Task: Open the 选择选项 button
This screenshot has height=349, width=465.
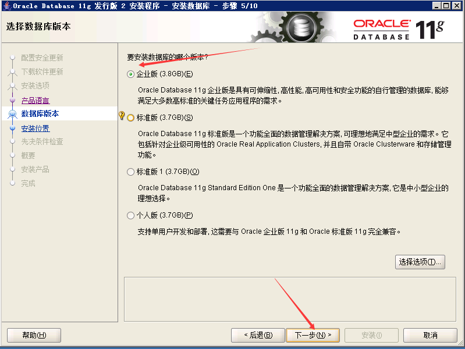Action: [x=420, y=262]
